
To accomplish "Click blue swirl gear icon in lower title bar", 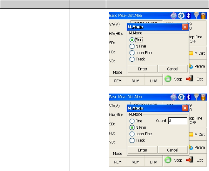I will 181,97.
